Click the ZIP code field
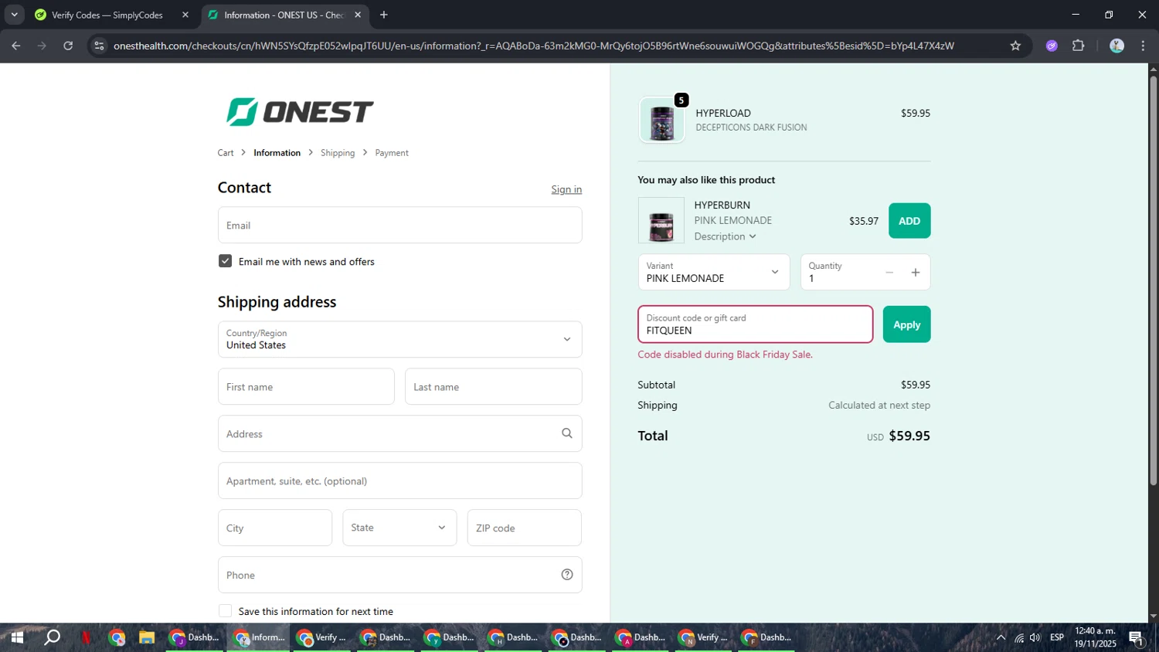This screenshot has height=652, width=1159. [524, 528]
